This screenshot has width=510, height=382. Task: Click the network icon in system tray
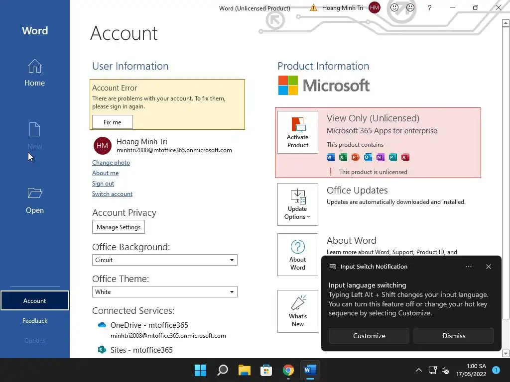pos(432,370)
